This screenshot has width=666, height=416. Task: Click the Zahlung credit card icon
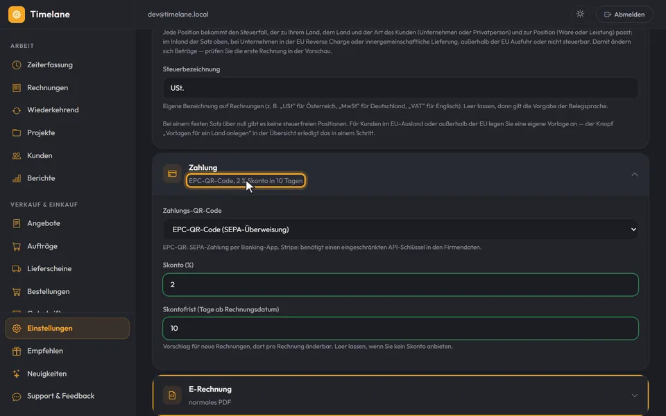(172, 174)
